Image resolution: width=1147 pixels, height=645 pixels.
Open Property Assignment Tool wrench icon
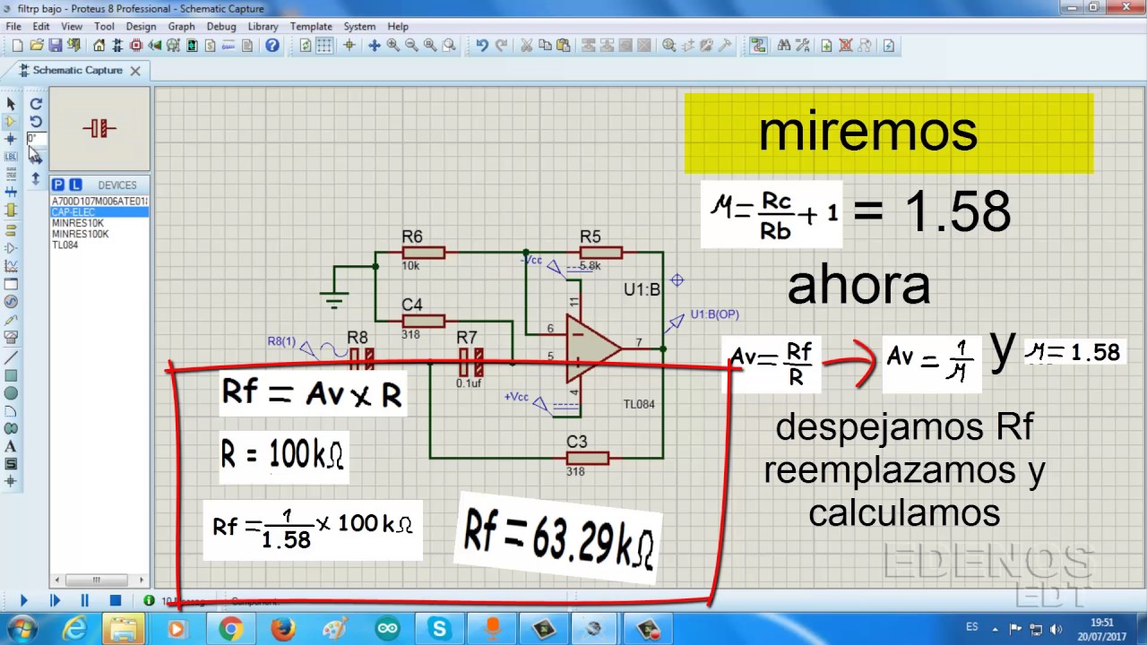point(802,45)
